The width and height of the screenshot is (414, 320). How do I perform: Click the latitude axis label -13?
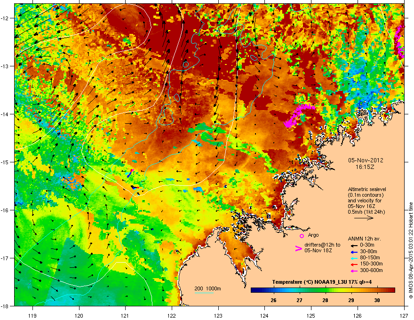point(5,66)
